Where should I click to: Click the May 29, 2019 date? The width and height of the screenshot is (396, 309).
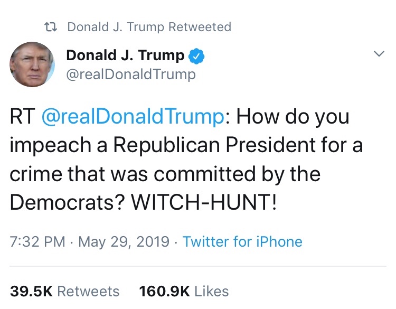[x=124, y=242]
